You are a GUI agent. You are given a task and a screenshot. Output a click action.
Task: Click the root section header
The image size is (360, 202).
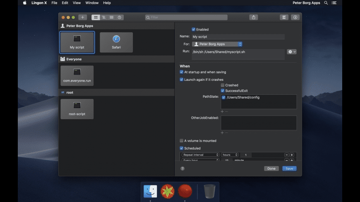pos(116,92)
